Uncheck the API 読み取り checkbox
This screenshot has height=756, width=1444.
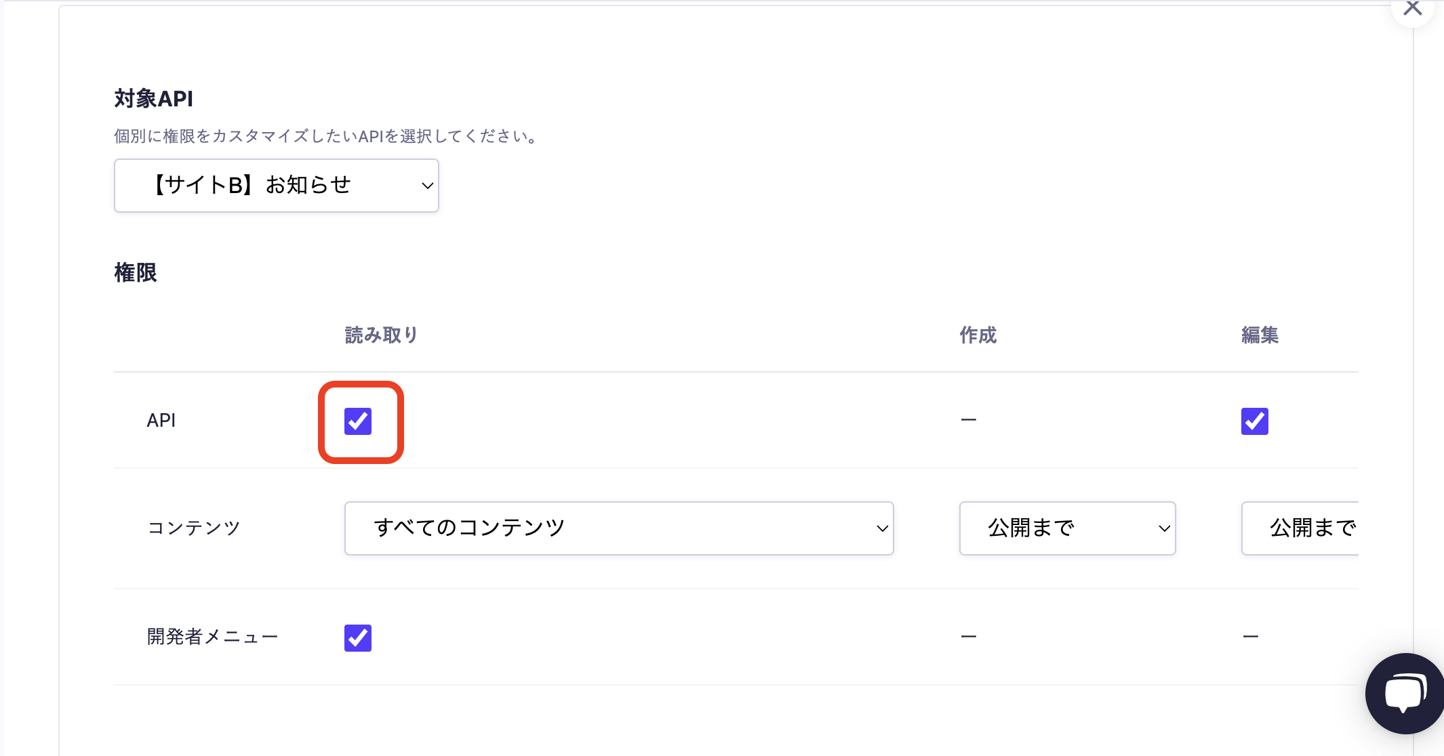(358, 421)
